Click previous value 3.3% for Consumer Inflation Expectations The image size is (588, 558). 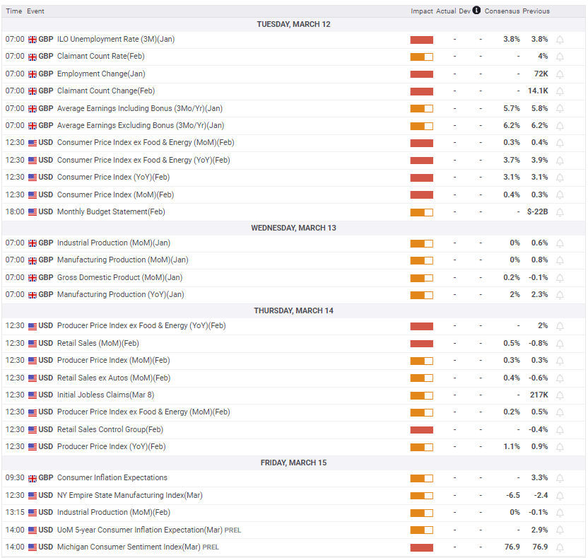[x=539, y=477]
